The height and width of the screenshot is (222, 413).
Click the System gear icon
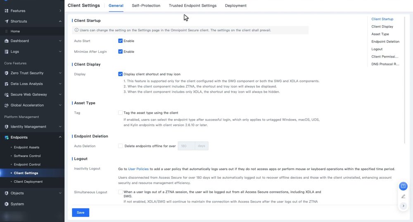pyautogui.click(x=6, y=204)
